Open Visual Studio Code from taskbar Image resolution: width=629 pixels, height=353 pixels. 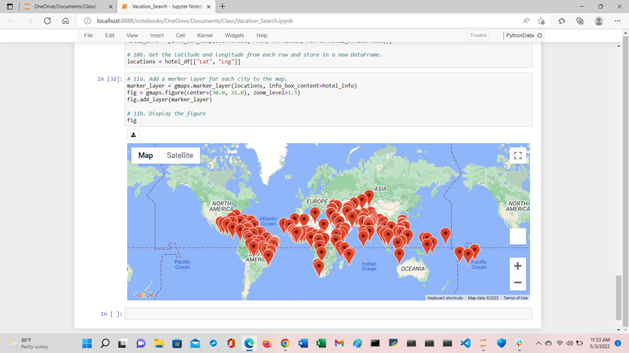(x=465, y=343)
